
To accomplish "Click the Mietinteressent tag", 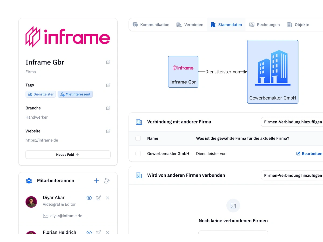I will [75, 94].
